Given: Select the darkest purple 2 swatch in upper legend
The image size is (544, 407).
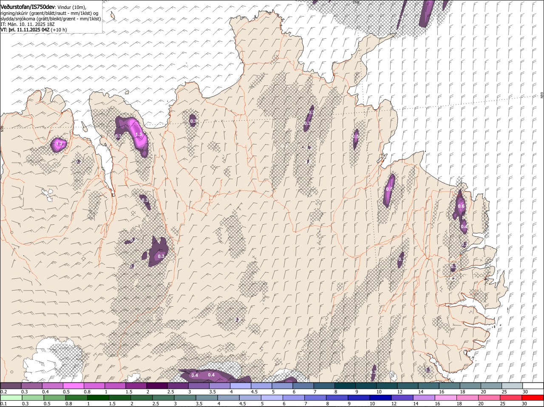Looking at the screenshot, I should coord(157,386).
